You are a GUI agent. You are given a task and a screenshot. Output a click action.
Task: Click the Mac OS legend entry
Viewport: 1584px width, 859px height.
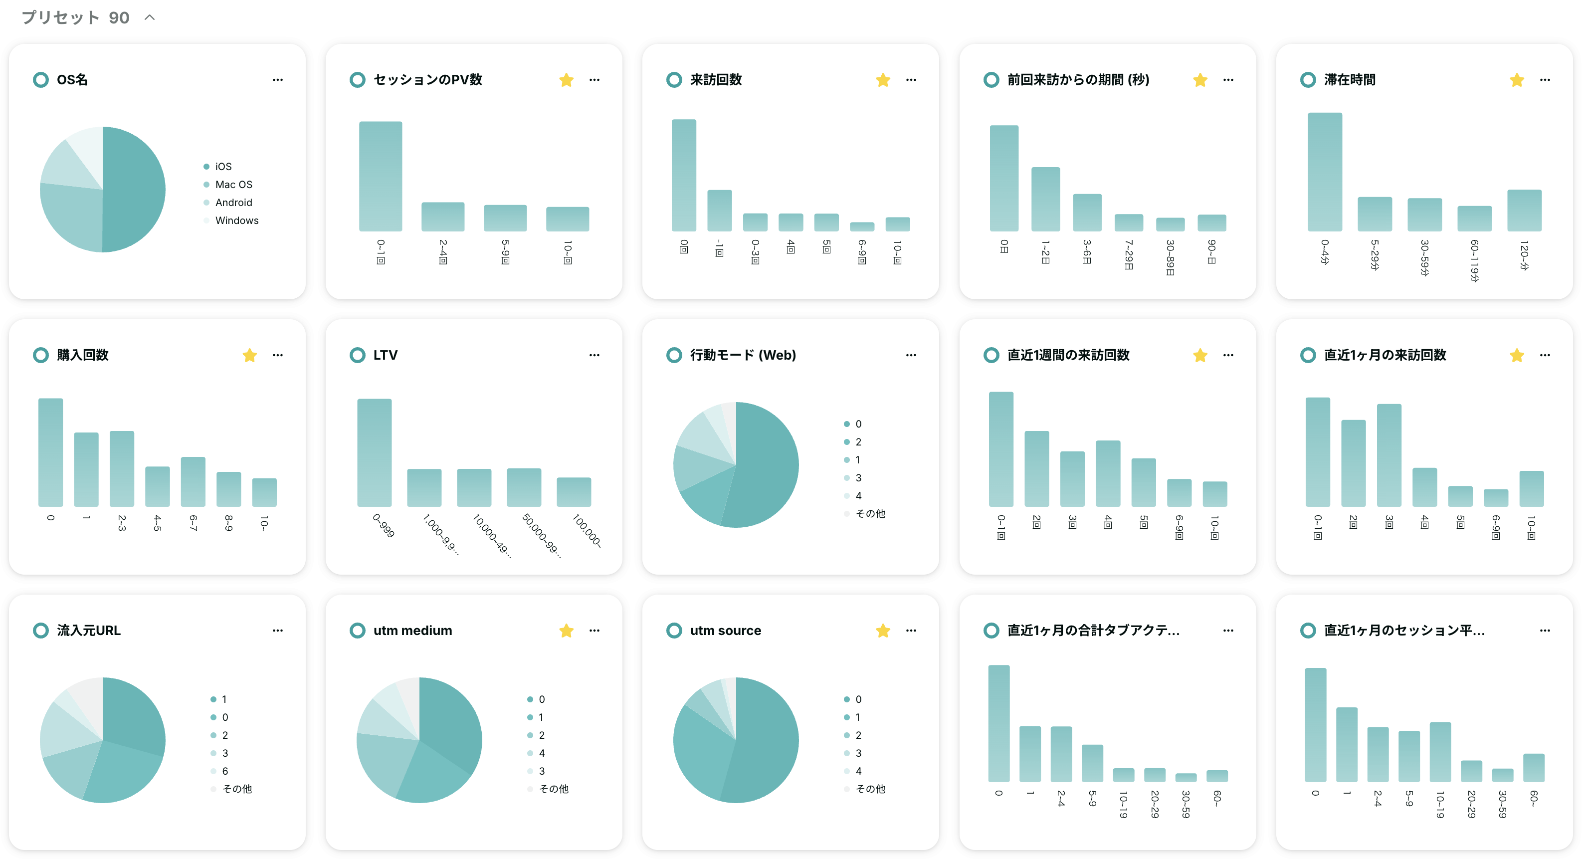227,185
